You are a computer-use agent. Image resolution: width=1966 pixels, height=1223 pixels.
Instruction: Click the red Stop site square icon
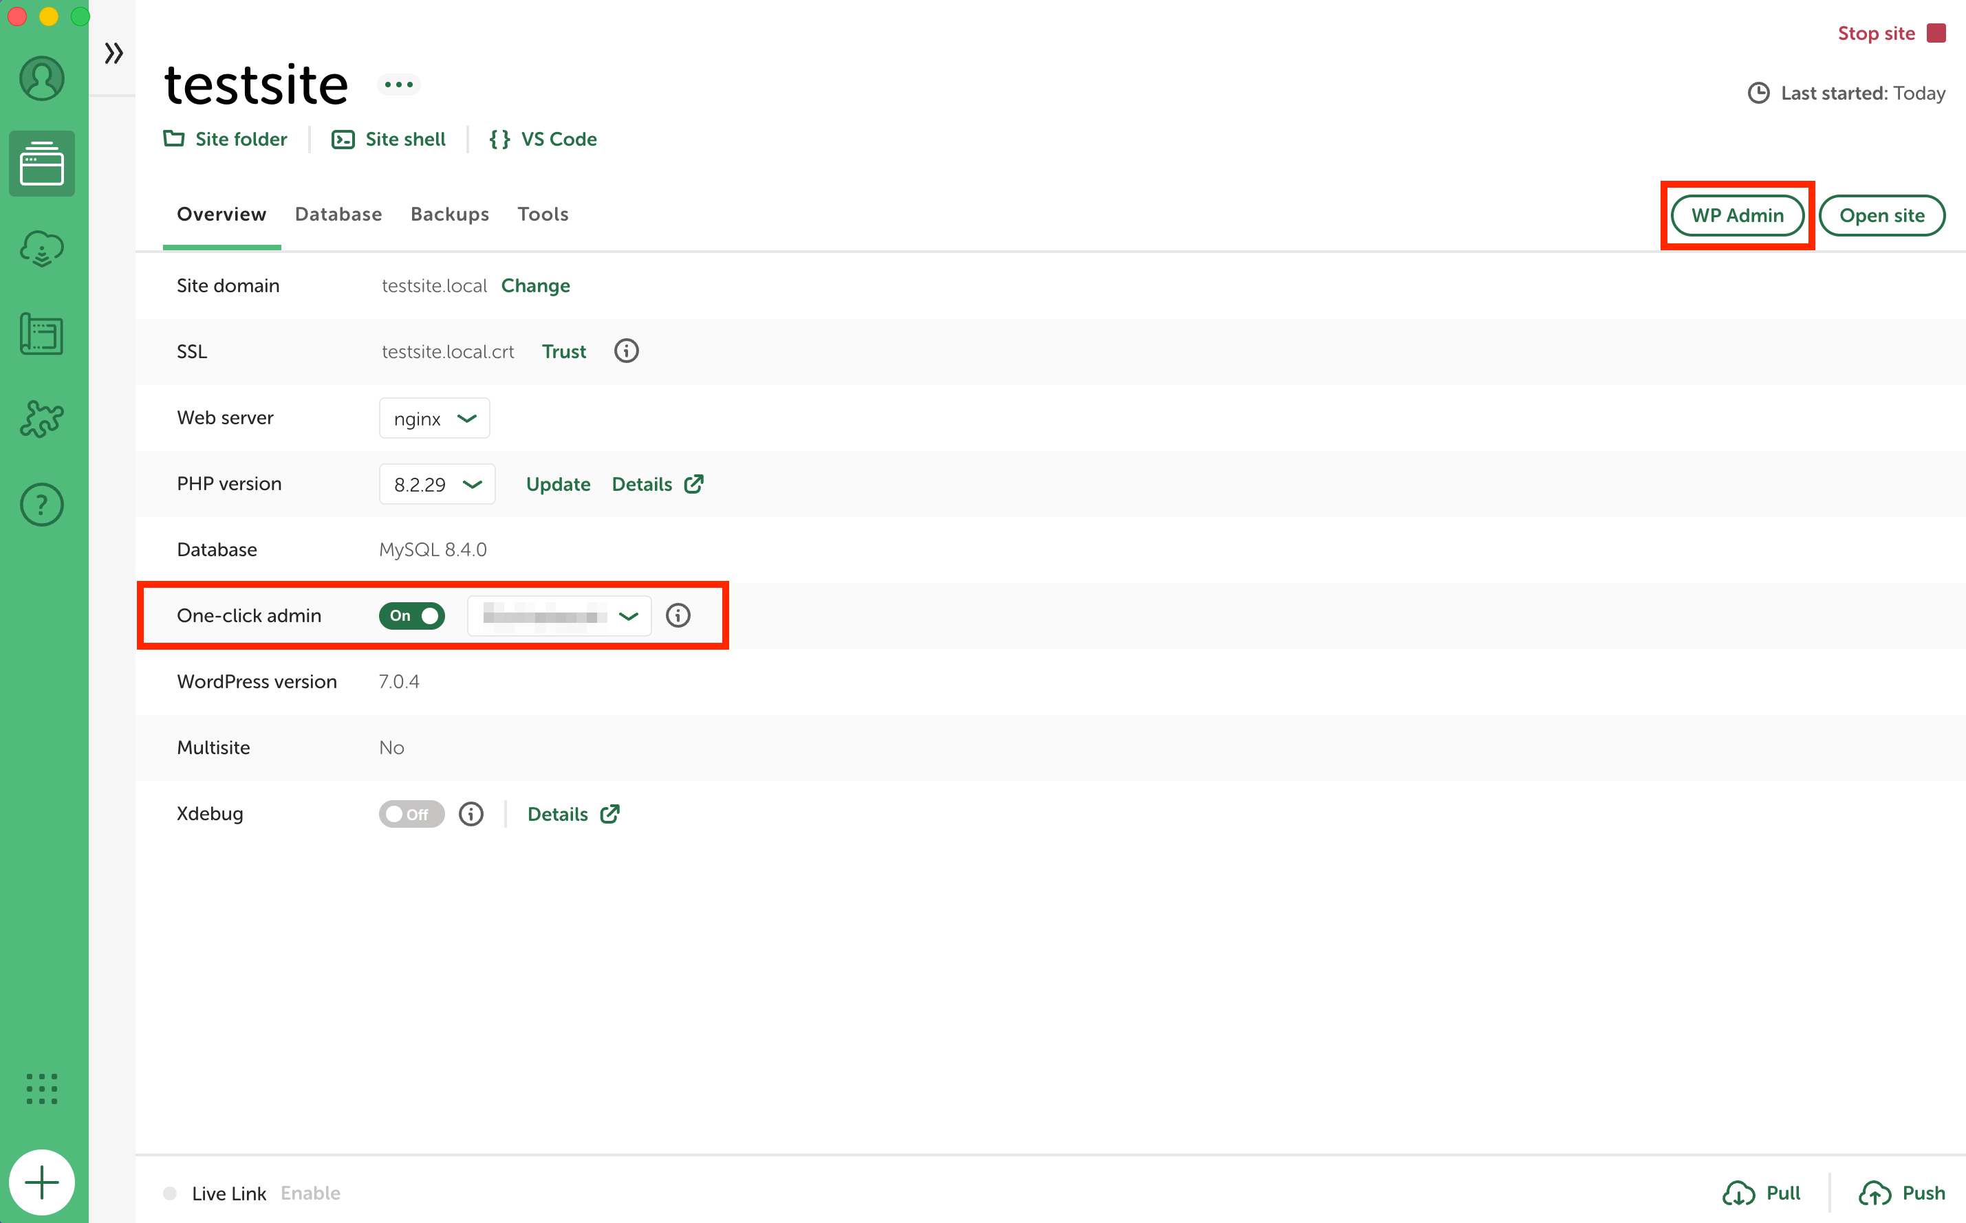(1936, 33)
